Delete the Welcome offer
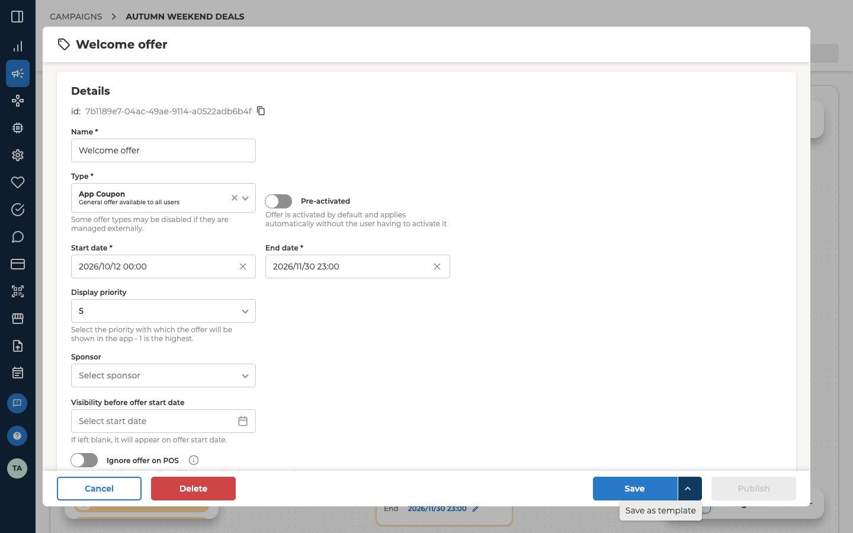 tap(193, 489)
